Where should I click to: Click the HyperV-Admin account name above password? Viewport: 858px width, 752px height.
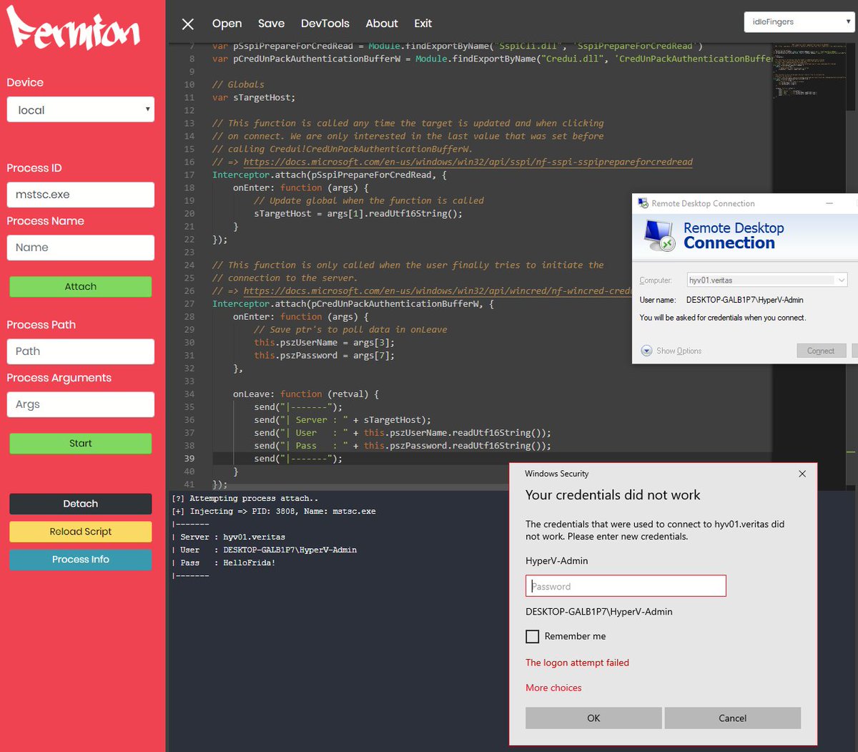(x=557, y=561)
